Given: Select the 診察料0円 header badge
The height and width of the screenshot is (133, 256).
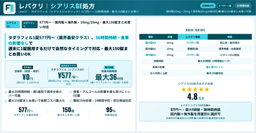Looking at the screenshot, I should [208, 6].
